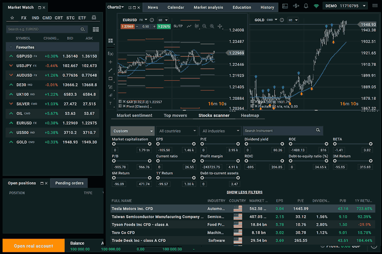Click the inbox tray icon in Market Watch

point(94,18)
